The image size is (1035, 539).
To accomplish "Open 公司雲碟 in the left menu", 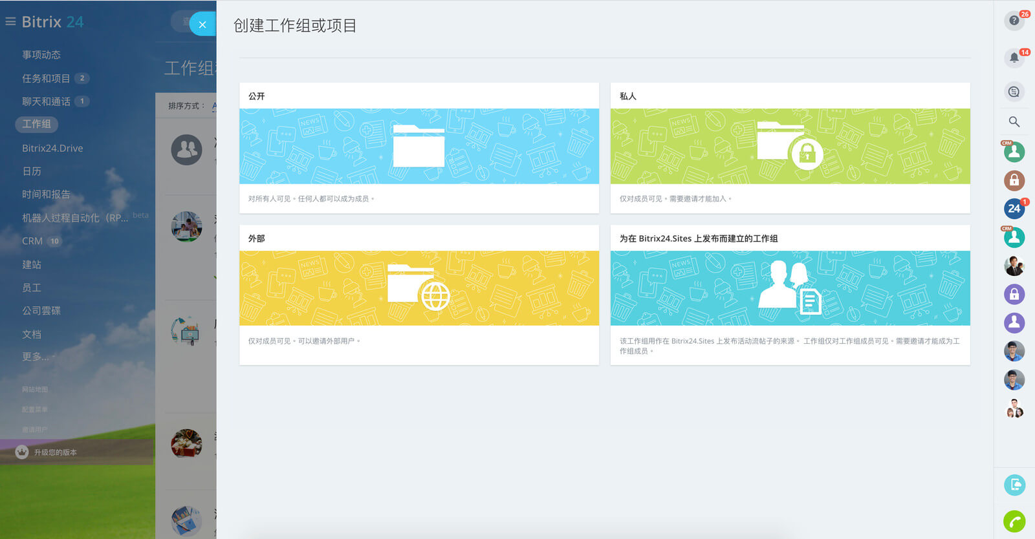I will pyautogui.click(x=41, y=311).
